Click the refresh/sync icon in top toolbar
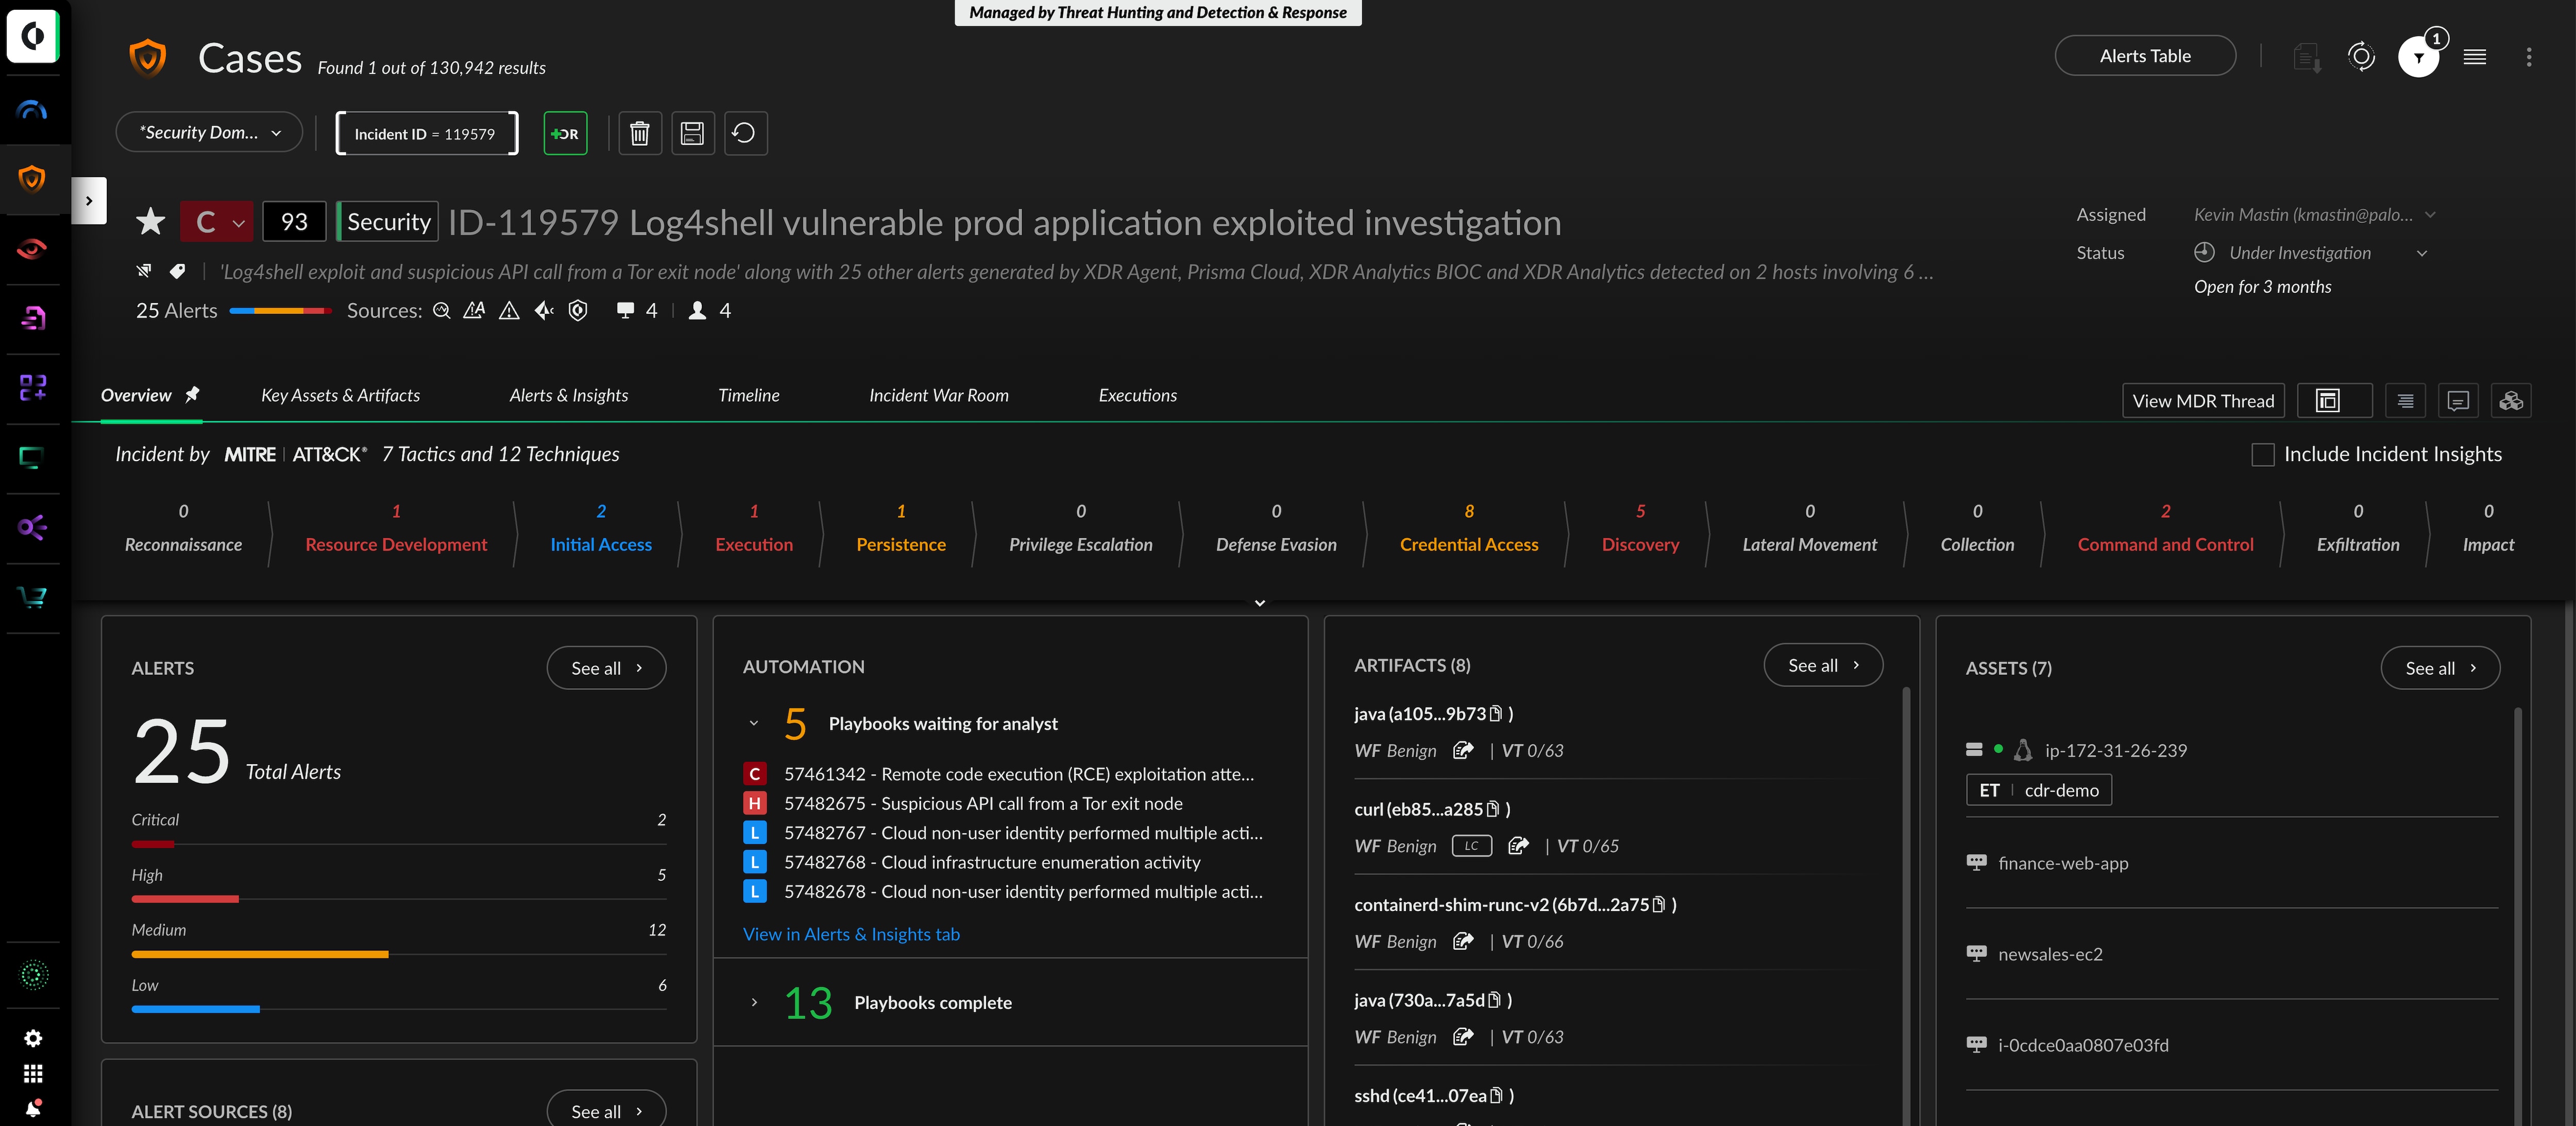The width and height of the screenshot is (2576, 1126). [x=2362, y=57]
